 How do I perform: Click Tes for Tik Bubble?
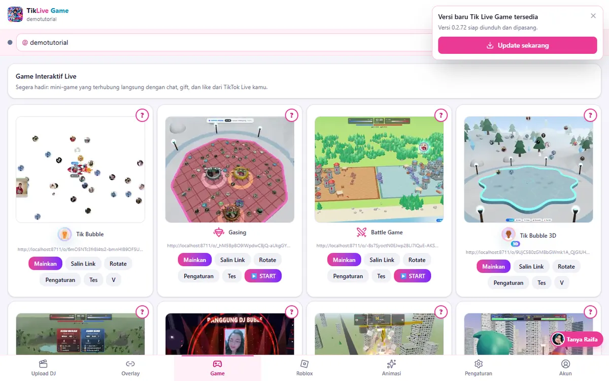point(93,280)
